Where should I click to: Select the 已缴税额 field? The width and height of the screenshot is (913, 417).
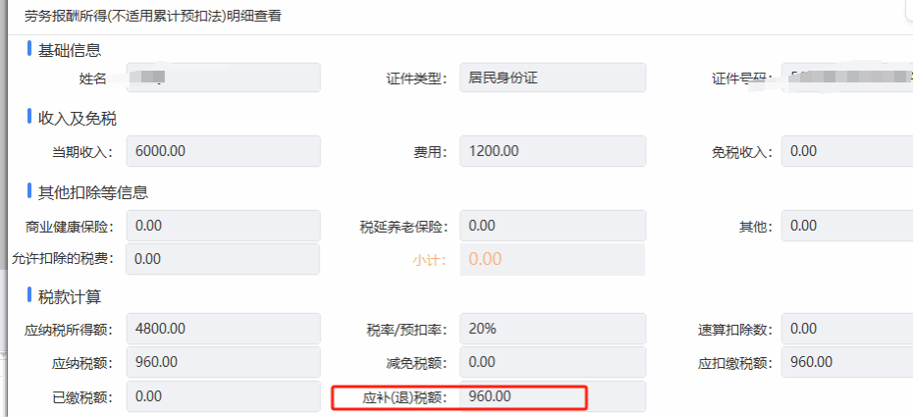(x=223, y=396)
